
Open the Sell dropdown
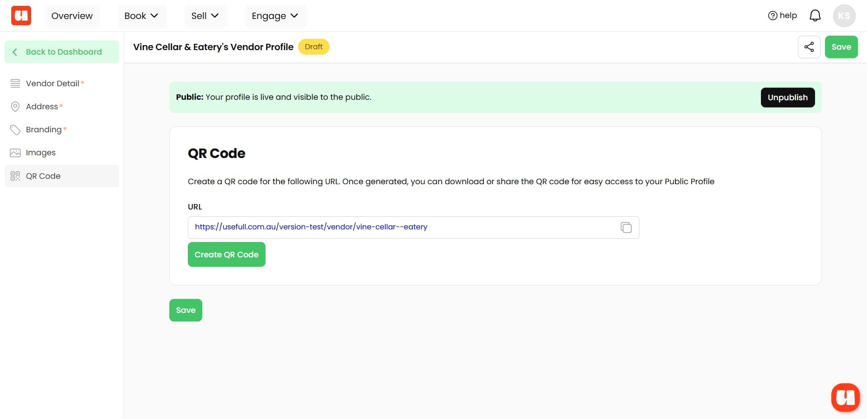205,15
